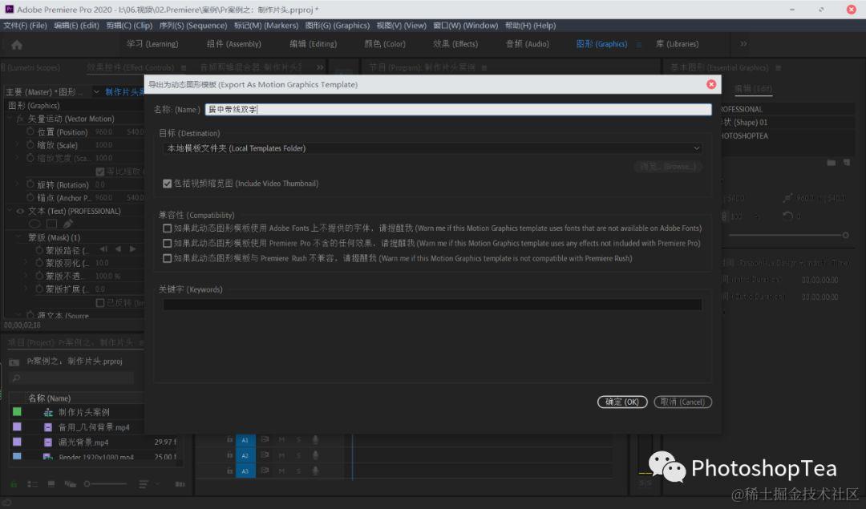Switch to the Learning workspace
The image size is (866, 509).
click(152, 44)
